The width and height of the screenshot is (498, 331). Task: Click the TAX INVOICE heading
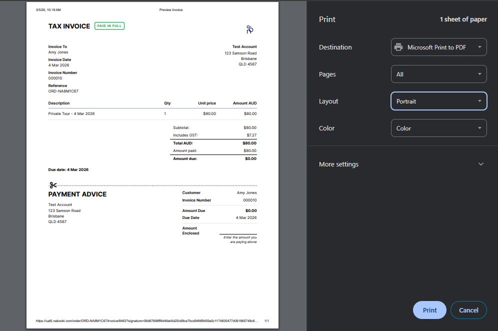(69, 26)
